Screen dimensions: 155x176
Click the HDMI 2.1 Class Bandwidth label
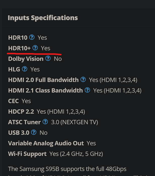[x=46, y=91]
